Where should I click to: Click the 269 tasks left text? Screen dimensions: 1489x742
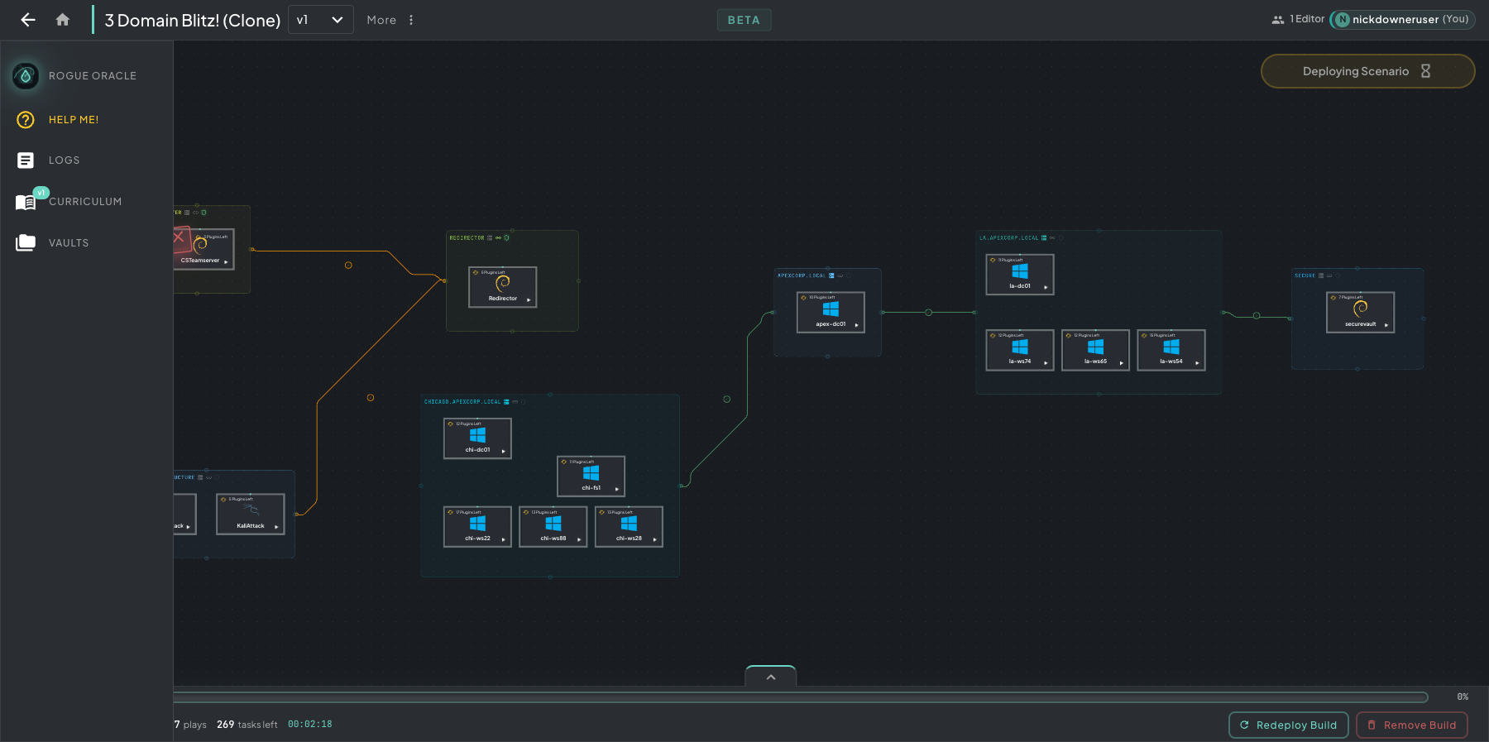(247, 725)
